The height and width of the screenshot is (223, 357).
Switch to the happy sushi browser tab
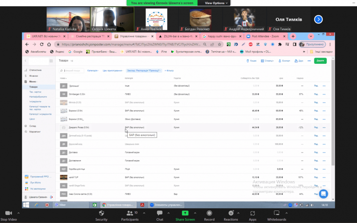[222, 36]
